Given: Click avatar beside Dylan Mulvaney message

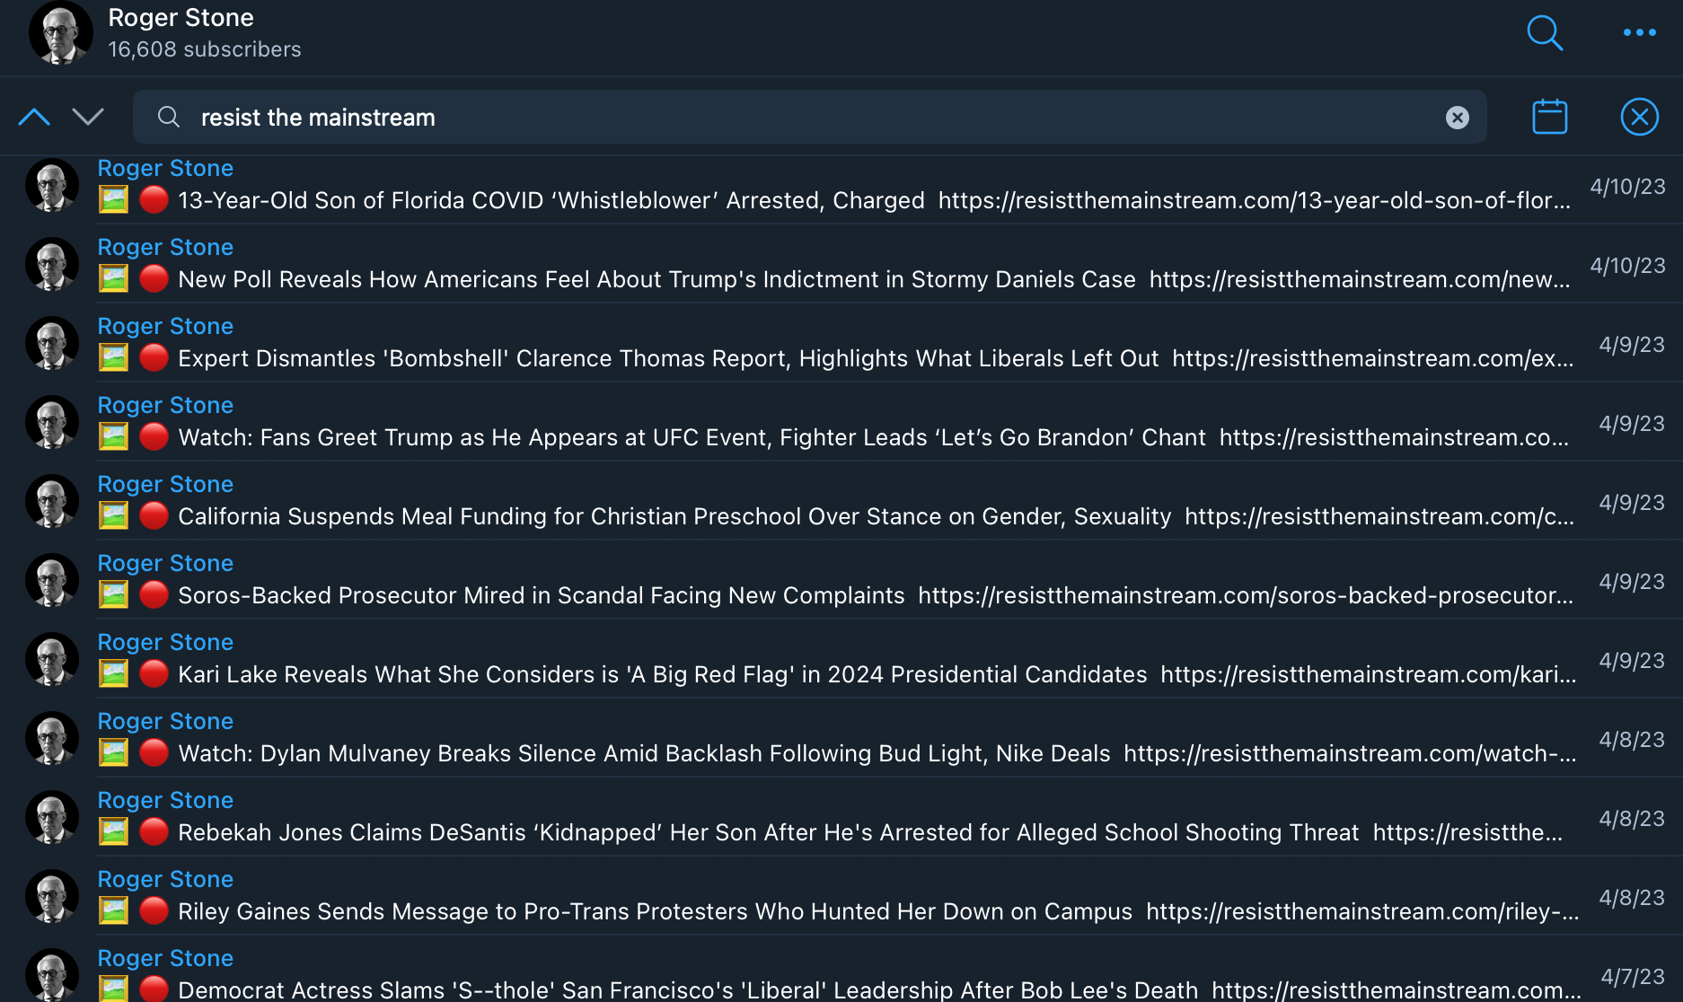Looking at the screenshot, I should point(52,738).
